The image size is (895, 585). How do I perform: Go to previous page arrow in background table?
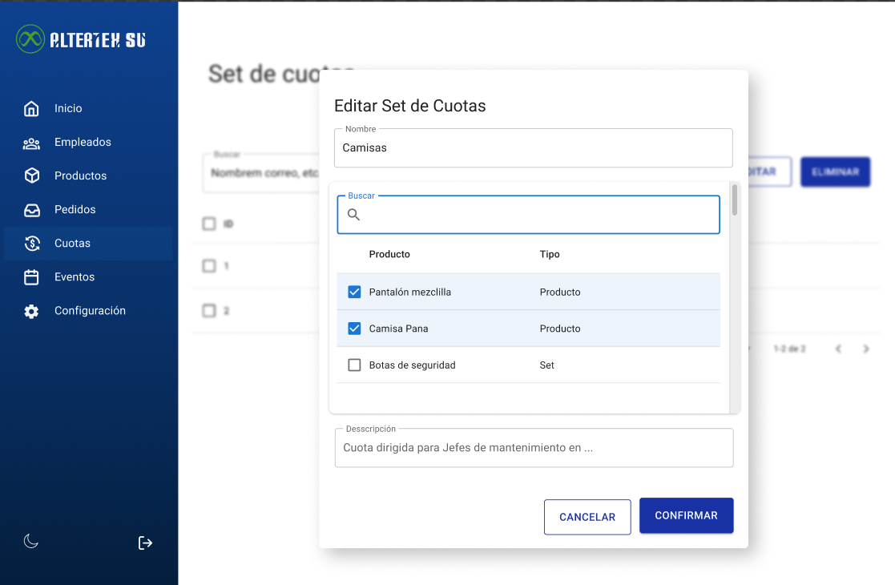point(838,349)
